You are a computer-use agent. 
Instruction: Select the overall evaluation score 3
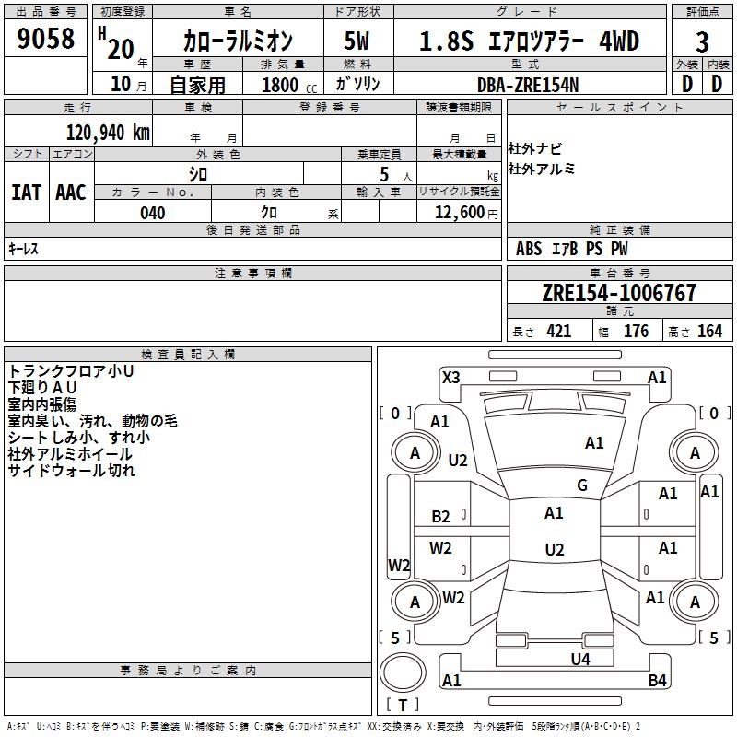702,41
